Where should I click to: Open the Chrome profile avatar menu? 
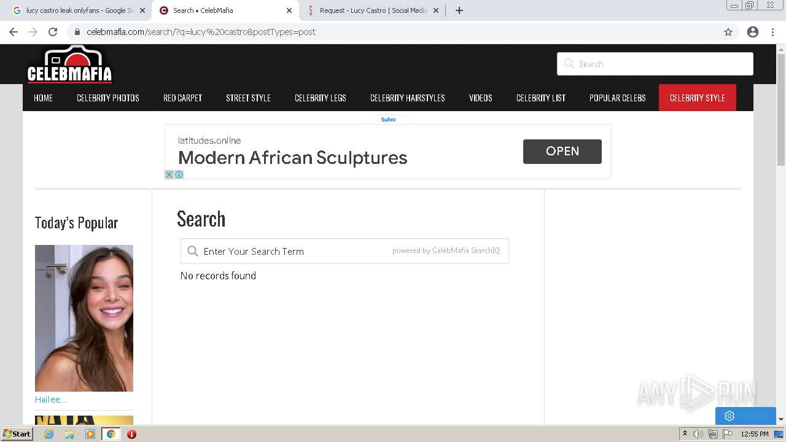coord(753,32)
